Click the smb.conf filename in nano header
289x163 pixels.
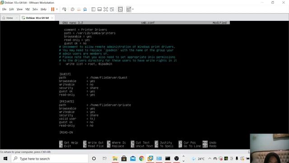click(x=148, y=23)
